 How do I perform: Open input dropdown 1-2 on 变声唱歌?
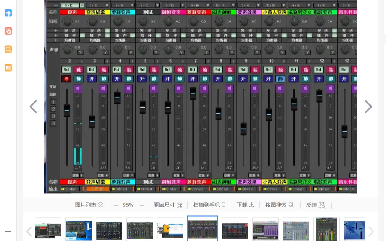pos(107,5)
